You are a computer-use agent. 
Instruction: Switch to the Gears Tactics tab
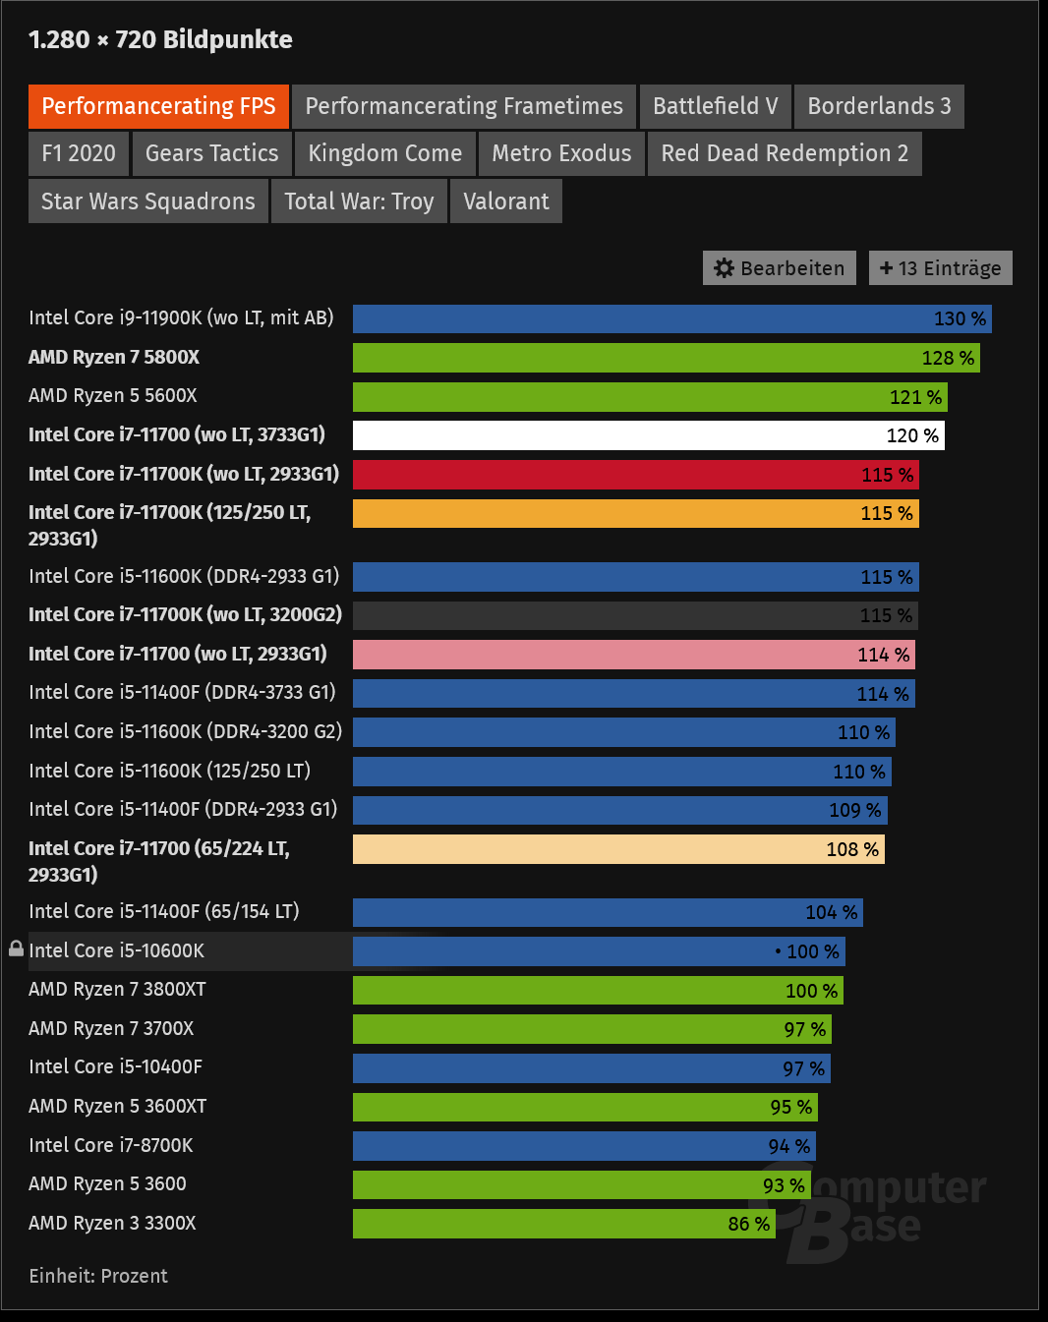point(212,153)
